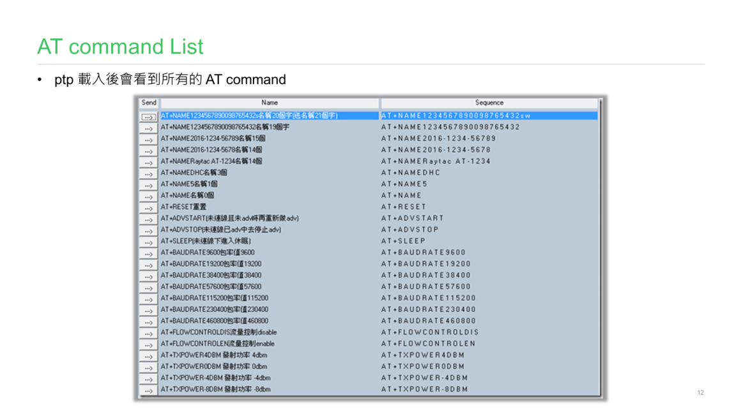Send the AT+NAMEDHC command using its arrow
This screenshot has height=416, width=741.
point(148,174)
